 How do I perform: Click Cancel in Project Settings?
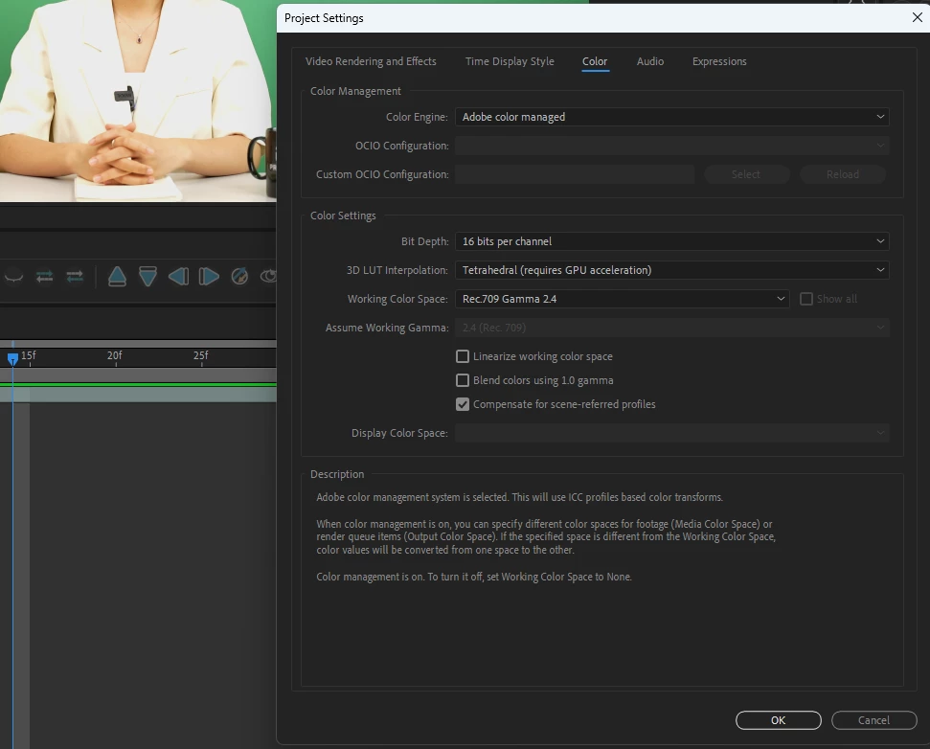coord(873,720)
